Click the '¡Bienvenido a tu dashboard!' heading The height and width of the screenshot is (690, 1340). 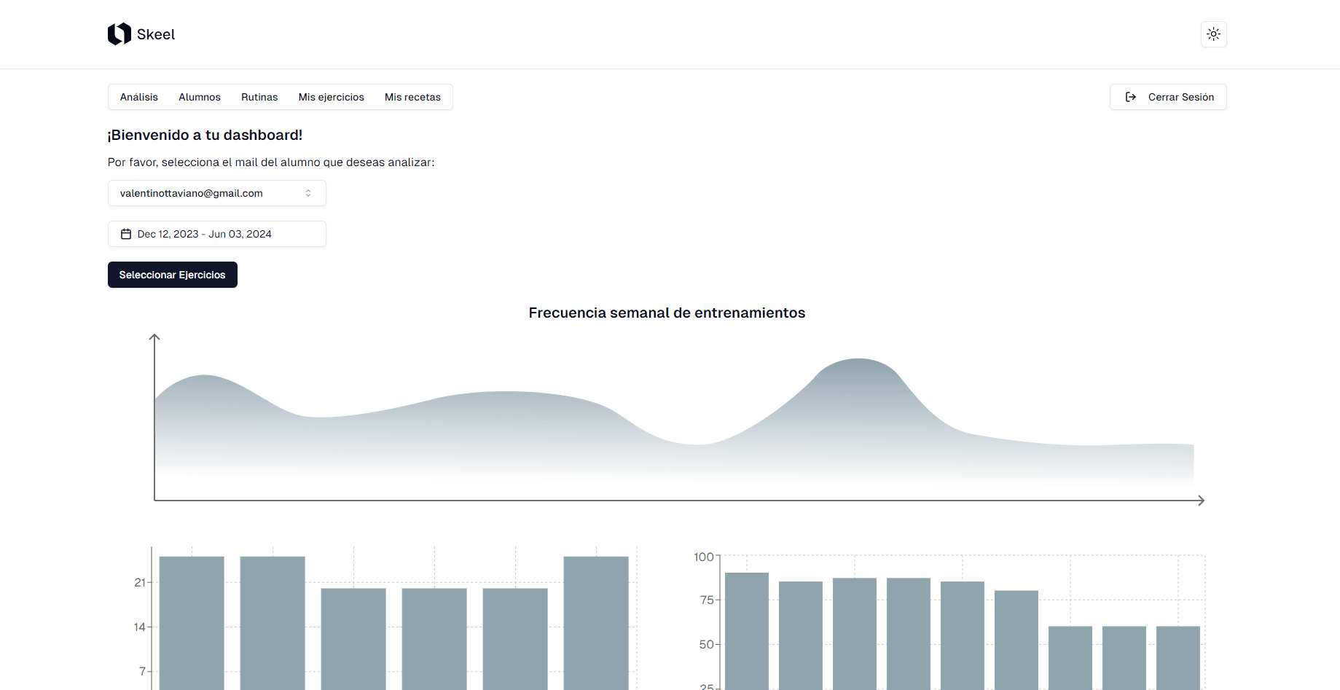point(205,135)
